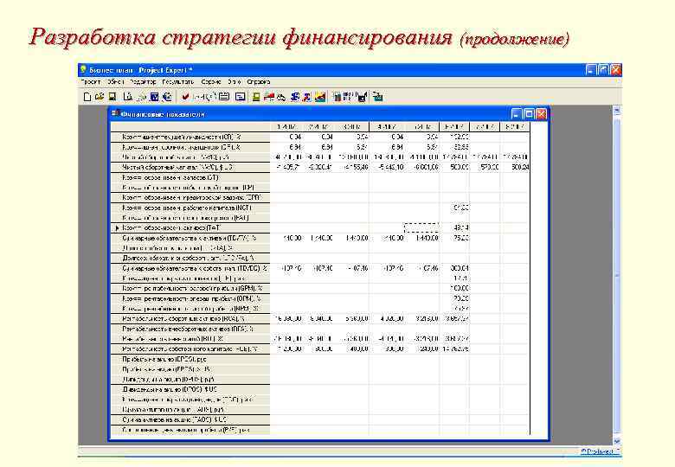Select the operating profit margin (OPM) row
Screen dimensions: 675x467
190,298
